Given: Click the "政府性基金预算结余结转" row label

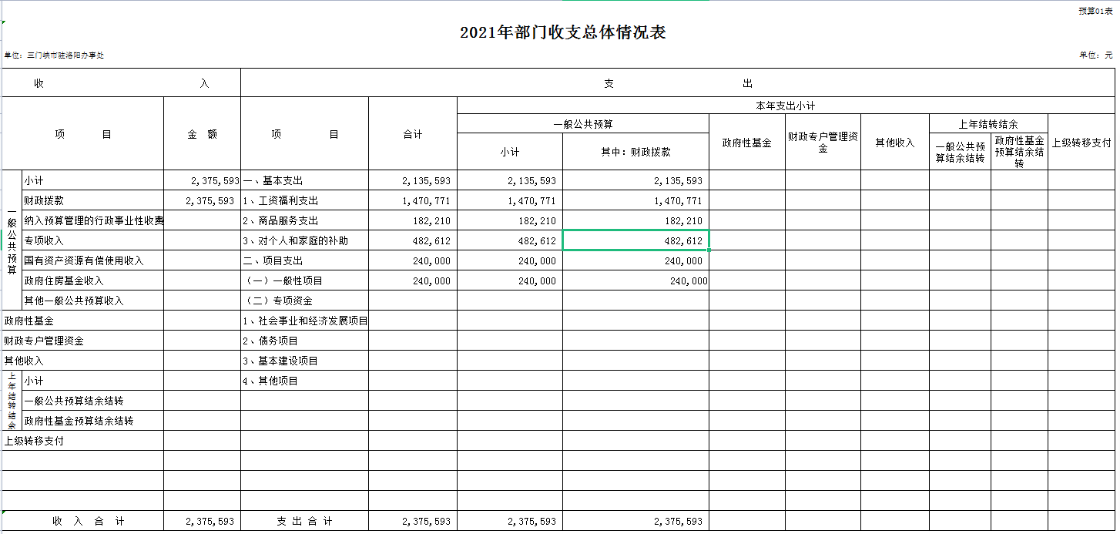Looking at the screenshot, I should pyautogui.click(x=79, y=421).
